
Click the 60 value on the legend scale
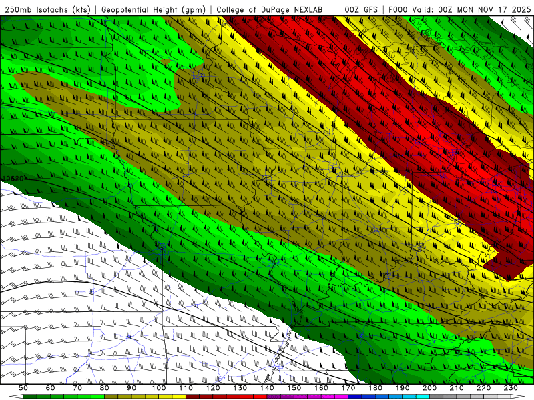[x=50, y=388]
